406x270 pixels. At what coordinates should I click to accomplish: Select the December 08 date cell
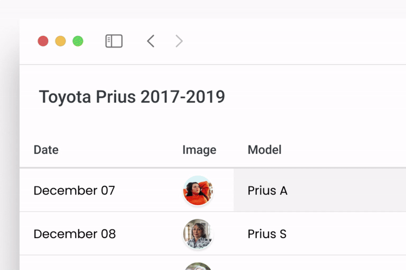point(75,234)
